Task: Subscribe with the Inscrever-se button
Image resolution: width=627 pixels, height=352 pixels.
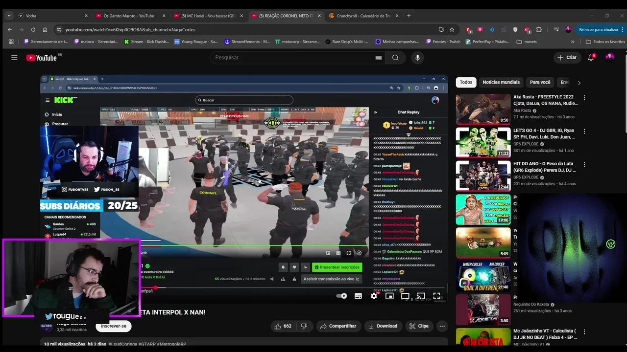Action: (114, 326)
